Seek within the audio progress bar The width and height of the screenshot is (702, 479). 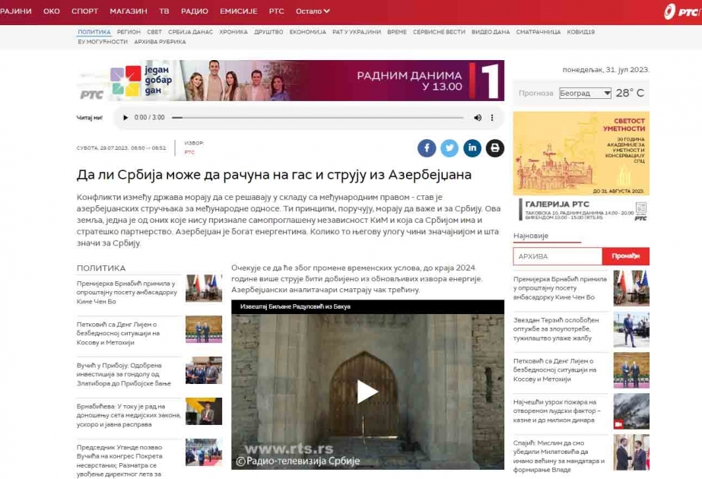click(317, 118)
